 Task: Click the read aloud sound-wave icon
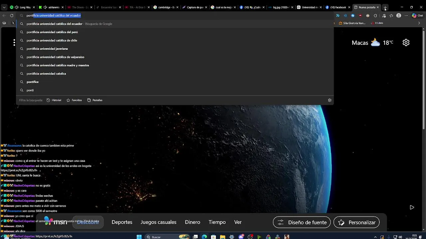pyautogui.click(x=345, y=16)
